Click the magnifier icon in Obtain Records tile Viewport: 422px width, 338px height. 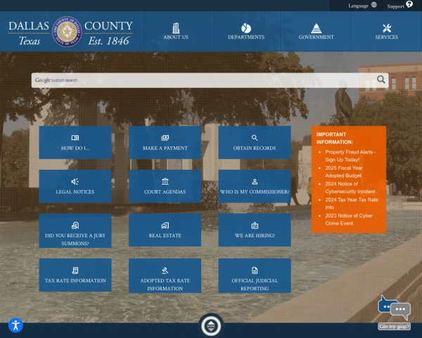click(255, 138)
